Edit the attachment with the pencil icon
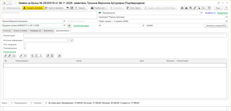Viewport: 231px width, 111px height. pyautogui.click(x=21, y=55)
